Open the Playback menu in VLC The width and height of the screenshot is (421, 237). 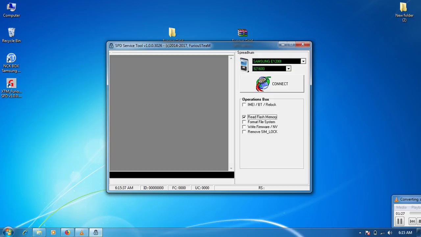(416, 207)
